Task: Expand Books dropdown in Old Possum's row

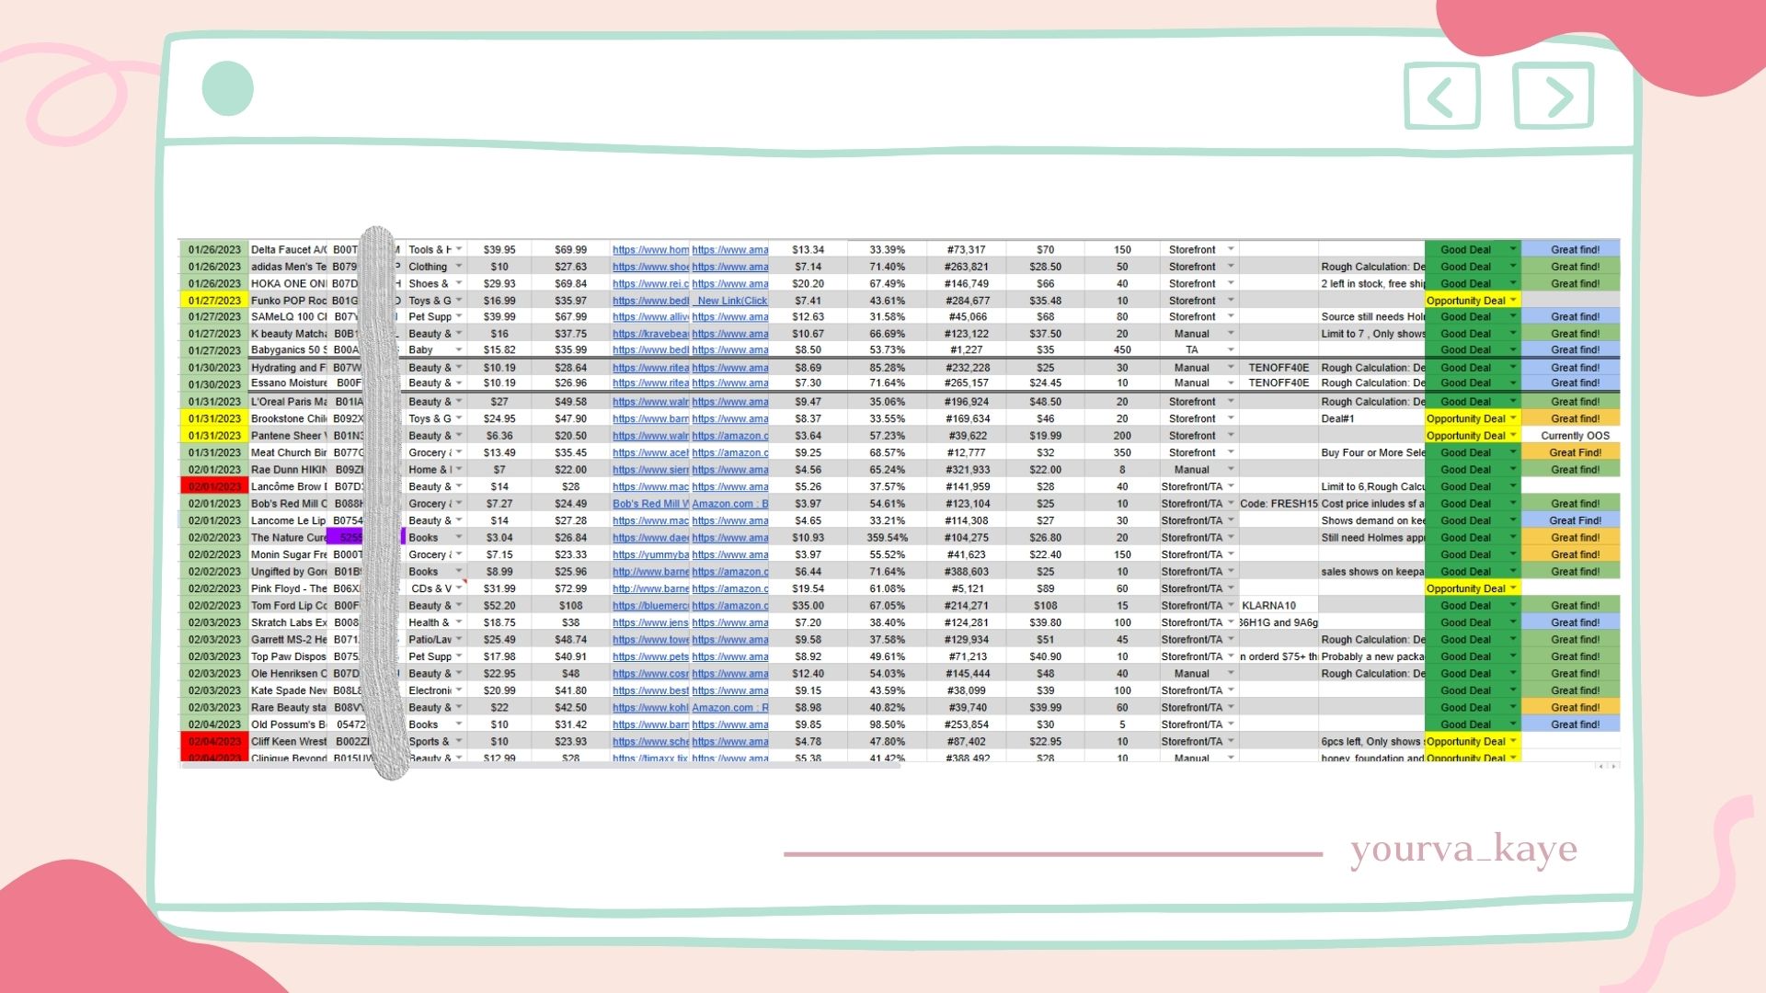Action: [x=459, y=725]
